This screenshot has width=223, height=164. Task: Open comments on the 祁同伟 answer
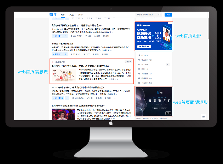point(76,36)
